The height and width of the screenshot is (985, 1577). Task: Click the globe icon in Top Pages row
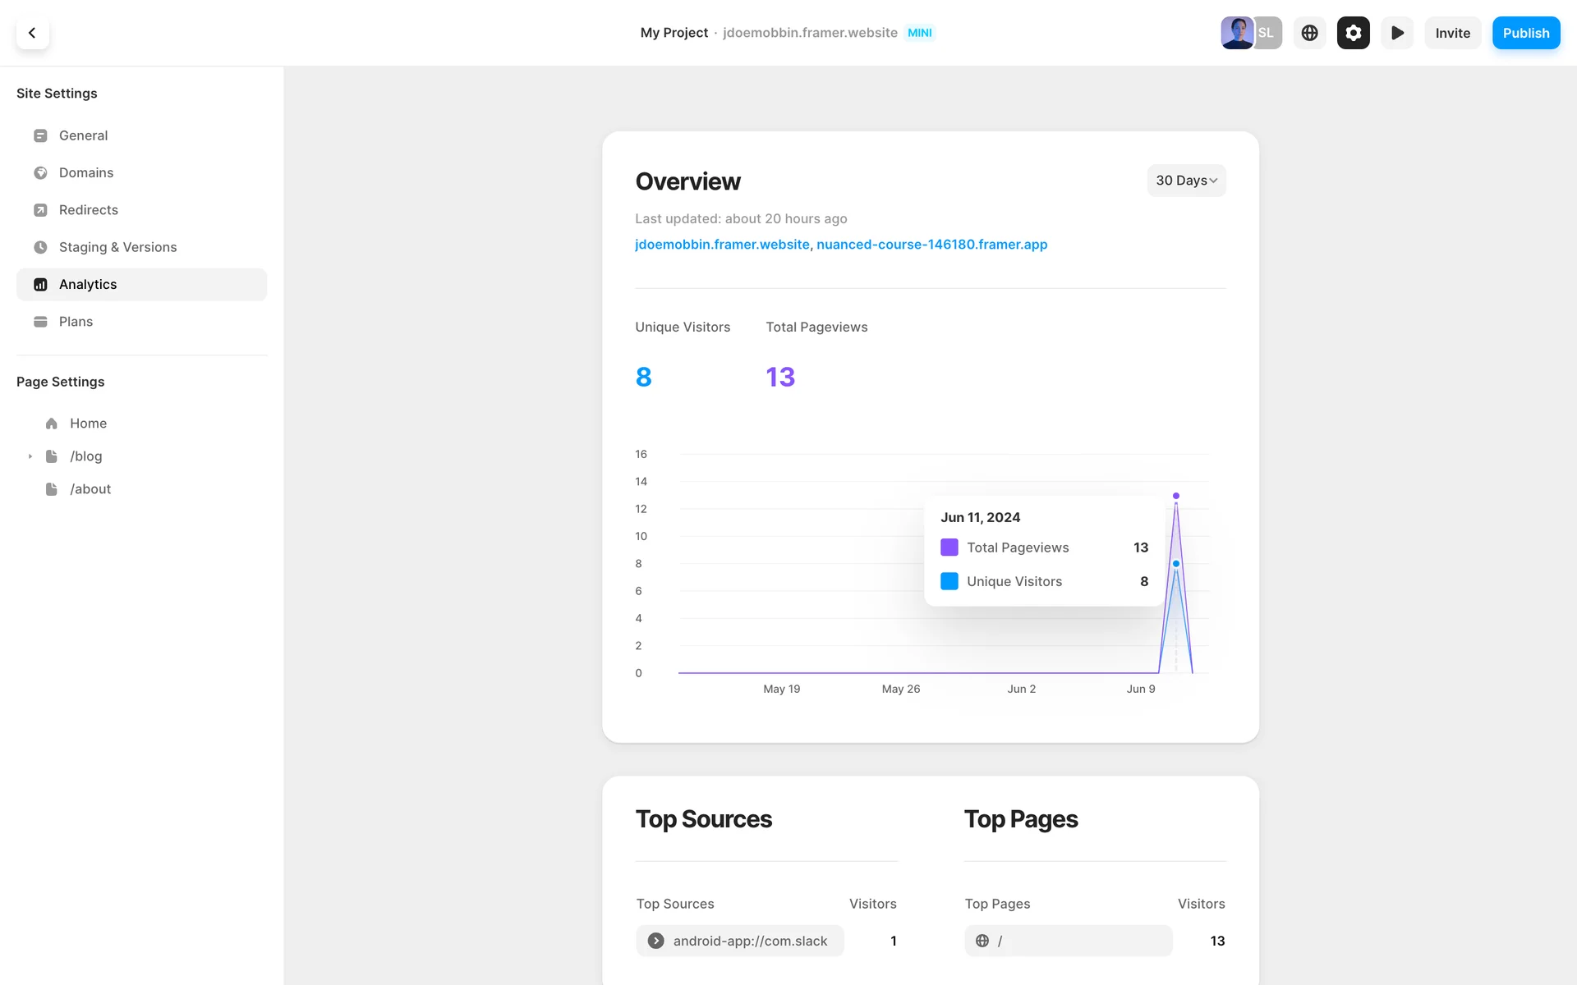pyautogui.click(x=982, y=941)
